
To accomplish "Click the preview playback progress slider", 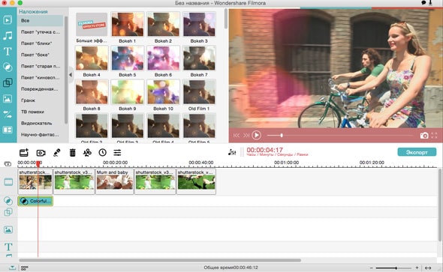I will tap(340, 136).
